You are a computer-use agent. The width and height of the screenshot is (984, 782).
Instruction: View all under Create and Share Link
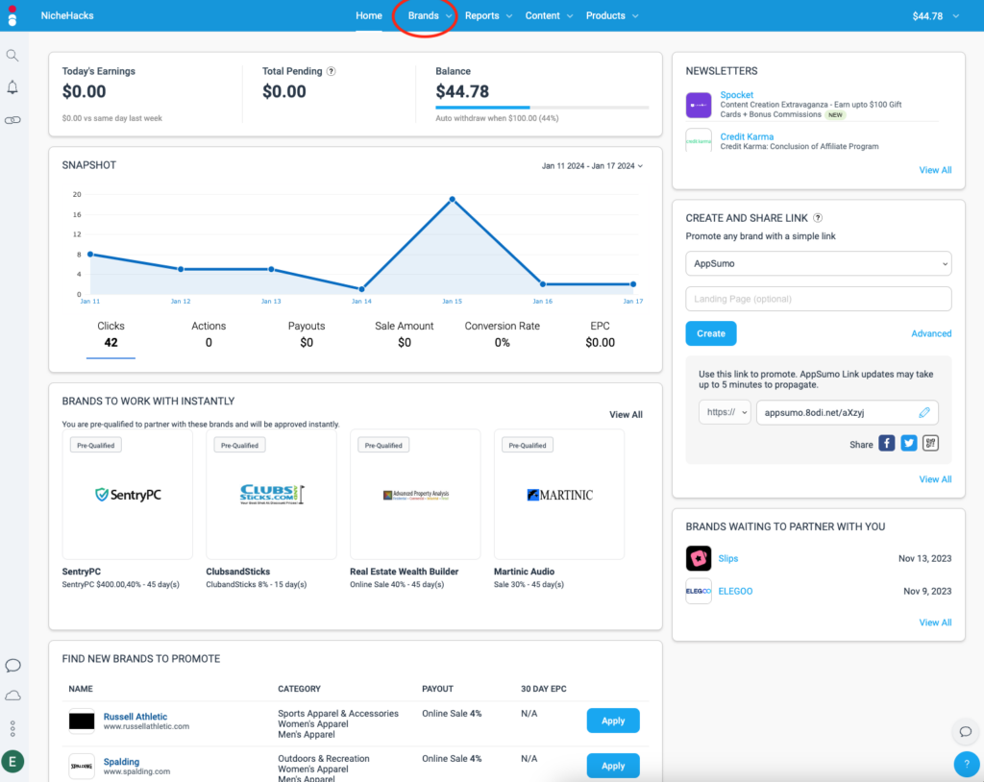coord(935,479)
